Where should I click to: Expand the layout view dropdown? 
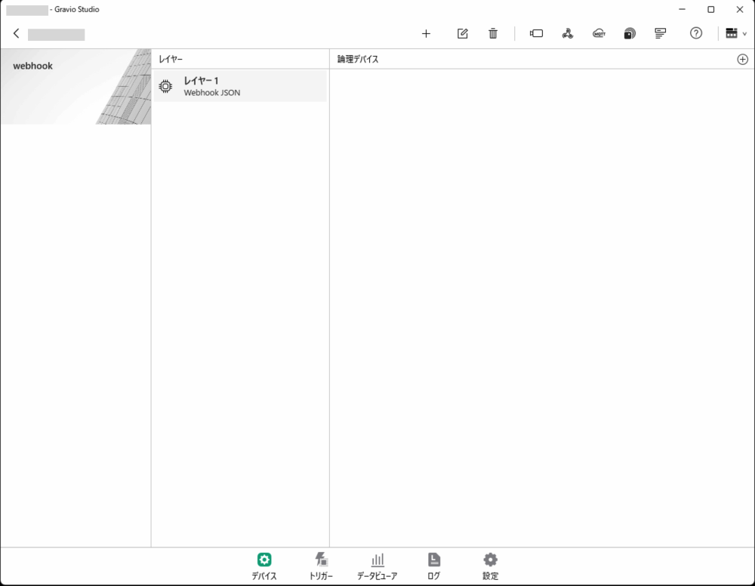735,33
